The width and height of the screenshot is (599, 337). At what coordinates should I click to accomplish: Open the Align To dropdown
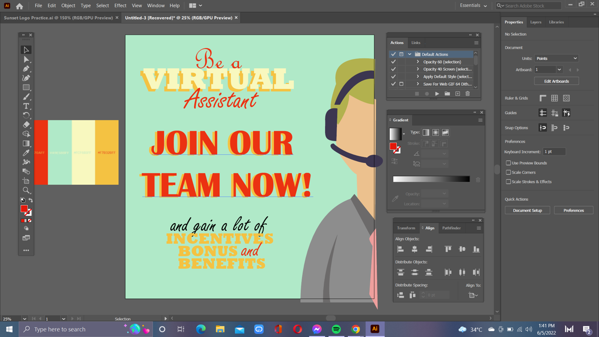(473, 295)
